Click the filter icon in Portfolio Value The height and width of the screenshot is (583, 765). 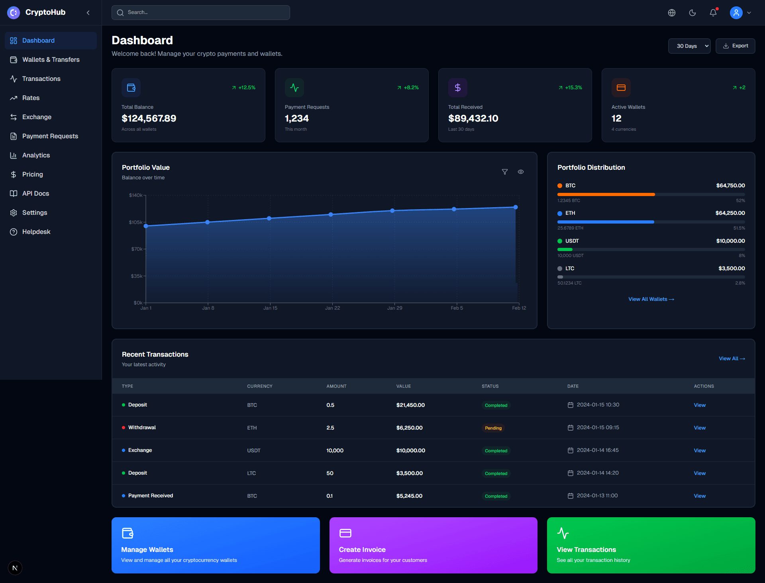[505, 172]
